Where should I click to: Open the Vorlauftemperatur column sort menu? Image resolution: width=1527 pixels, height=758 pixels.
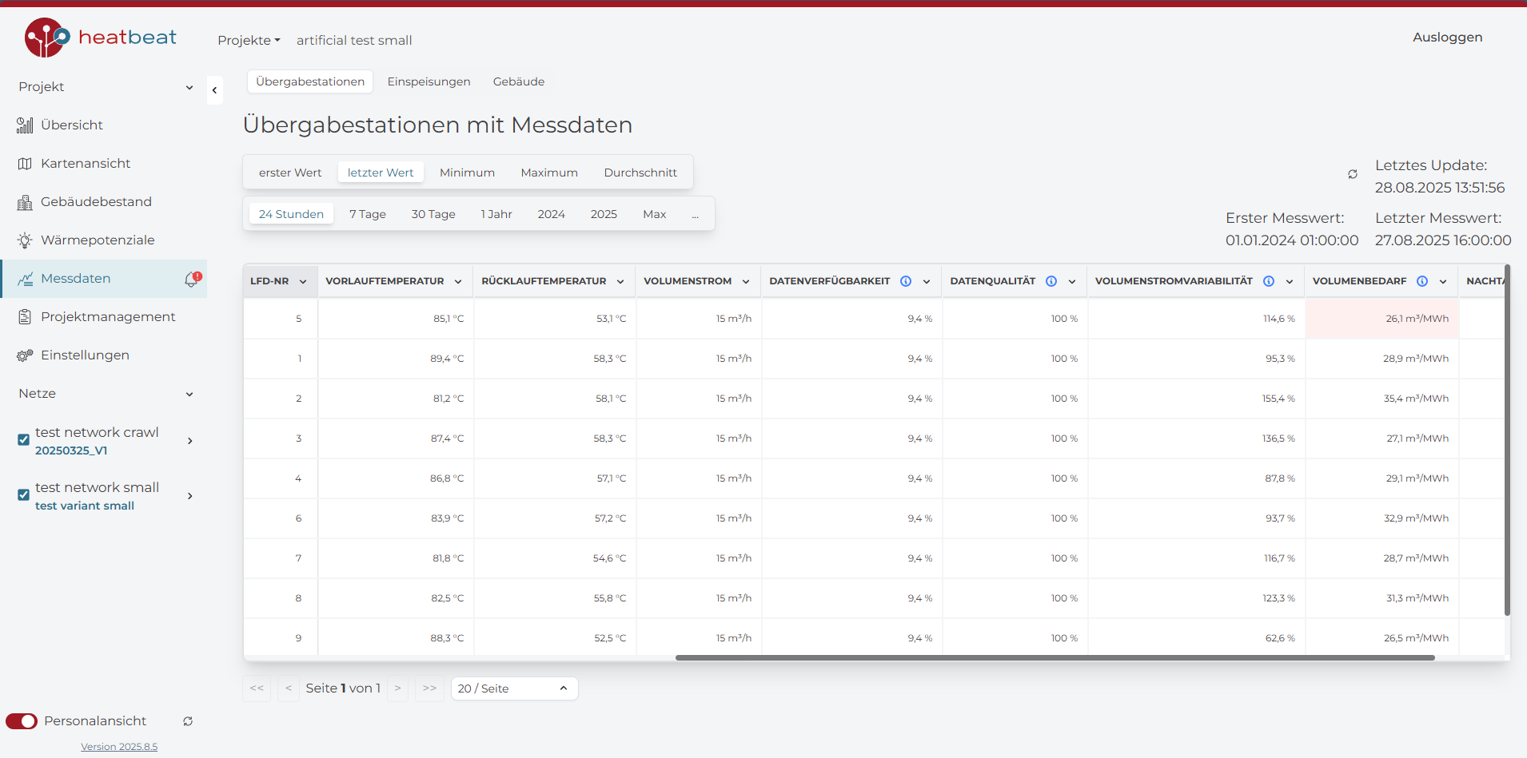point(458,281)
